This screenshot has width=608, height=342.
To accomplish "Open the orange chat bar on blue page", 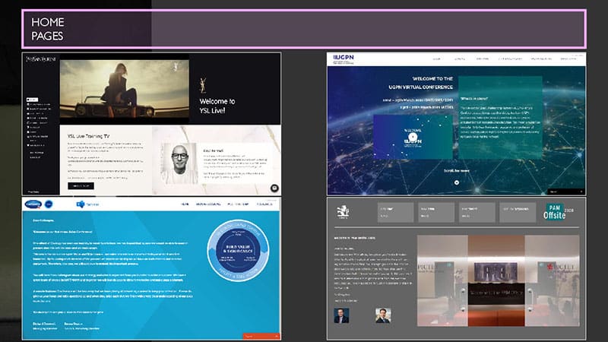I will coord(262,335).
